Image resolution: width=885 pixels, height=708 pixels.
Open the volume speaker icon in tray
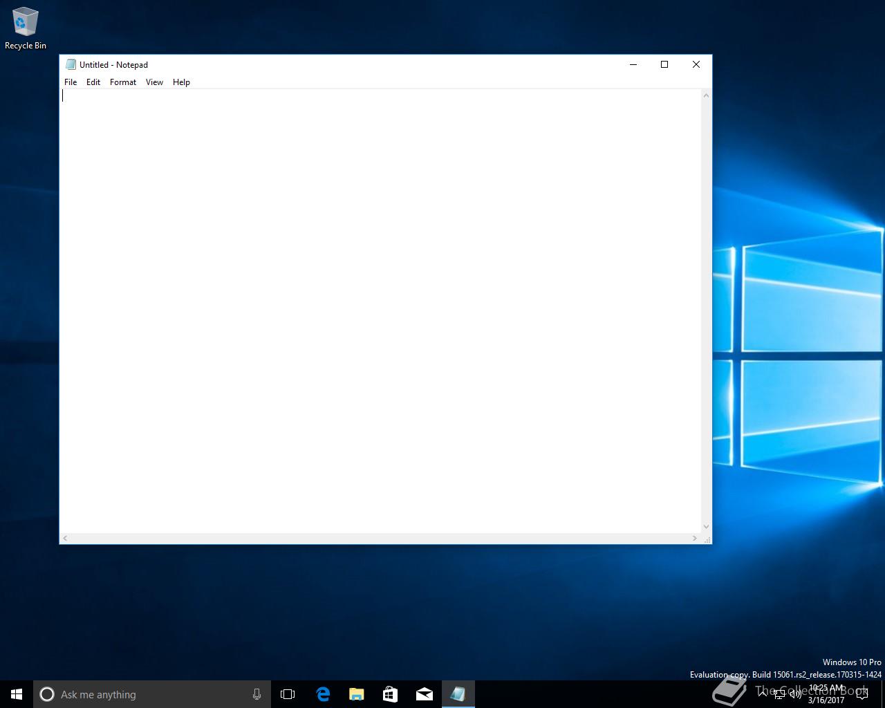(795, 694)
